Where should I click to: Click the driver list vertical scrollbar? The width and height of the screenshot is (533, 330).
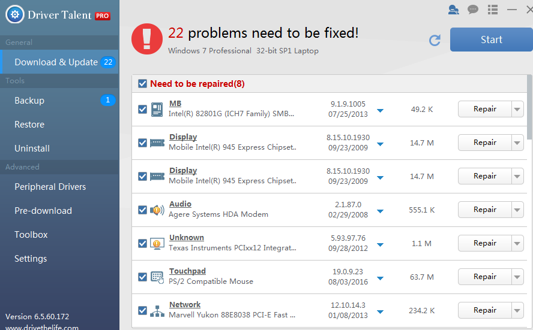click(529, 107)
